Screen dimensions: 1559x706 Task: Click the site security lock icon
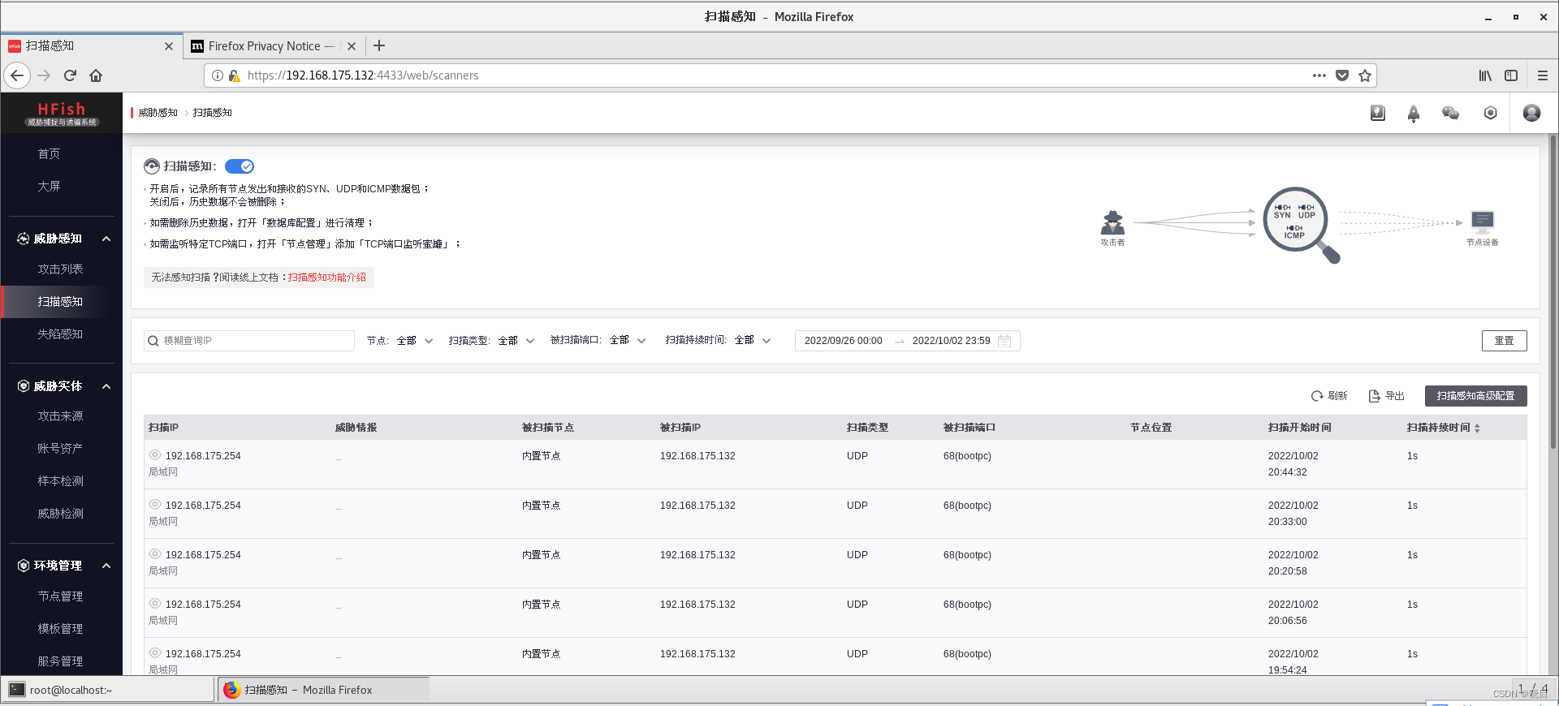pos(235,75)
